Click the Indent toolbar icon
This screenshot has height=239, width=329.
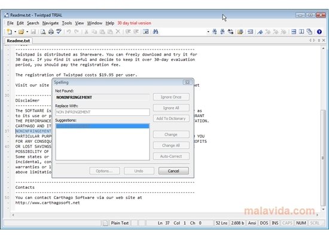click(x=128, y=32)
